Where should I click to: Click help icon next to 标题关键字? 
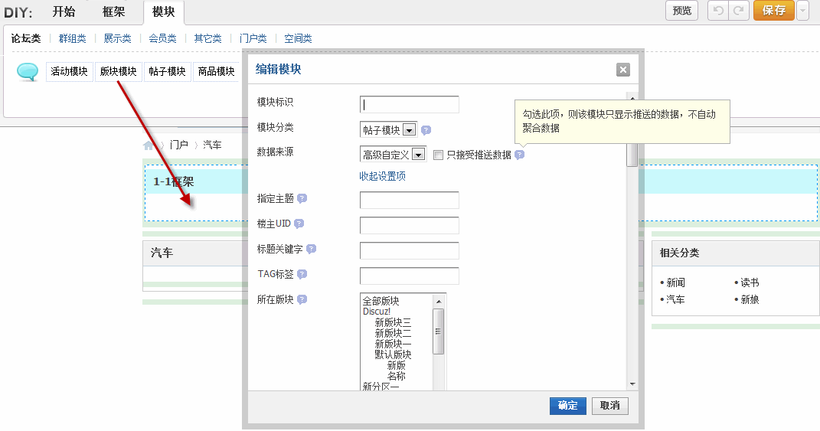click(x=311, y=249)
